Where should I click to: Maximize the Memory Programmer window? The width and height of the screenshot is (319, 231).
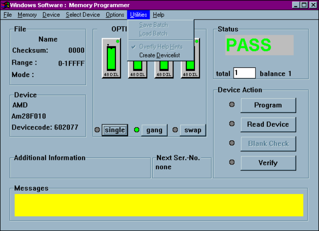click(304, 5)
